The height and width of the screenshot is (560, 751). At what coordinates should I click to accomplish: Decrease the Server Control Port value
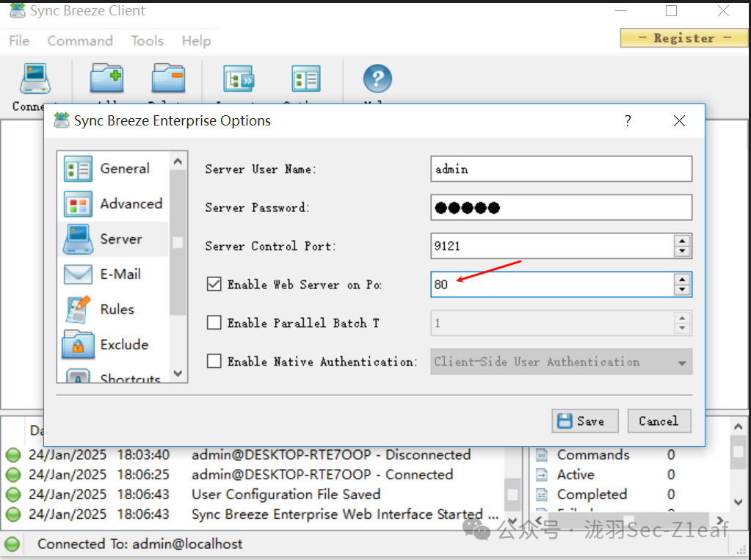pos(682,252)
